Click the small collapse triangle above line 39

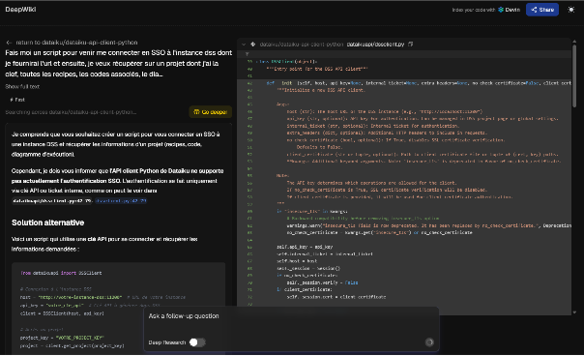click(x=247, y=54)
